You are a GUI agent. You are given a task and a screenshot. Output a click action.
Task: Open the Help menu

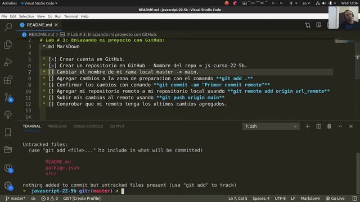point(85,16)
